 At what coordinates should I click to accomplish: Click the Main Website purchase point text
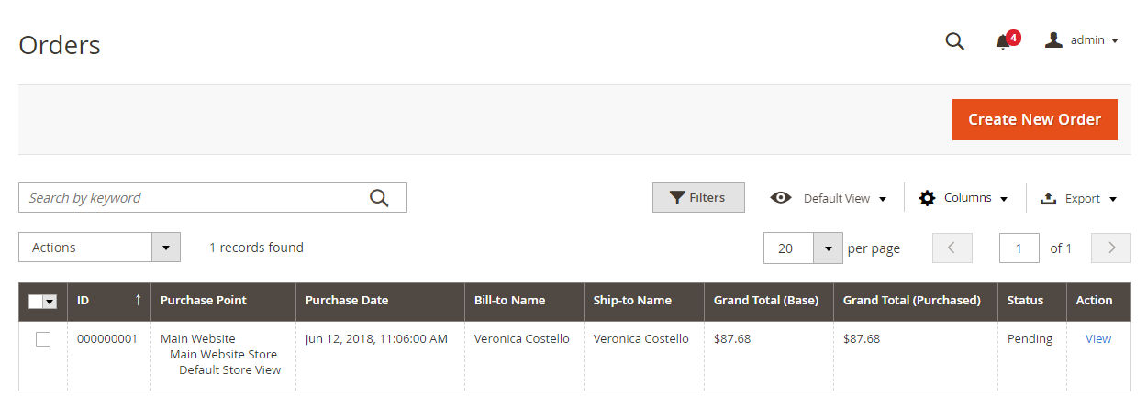pos(198,338)
